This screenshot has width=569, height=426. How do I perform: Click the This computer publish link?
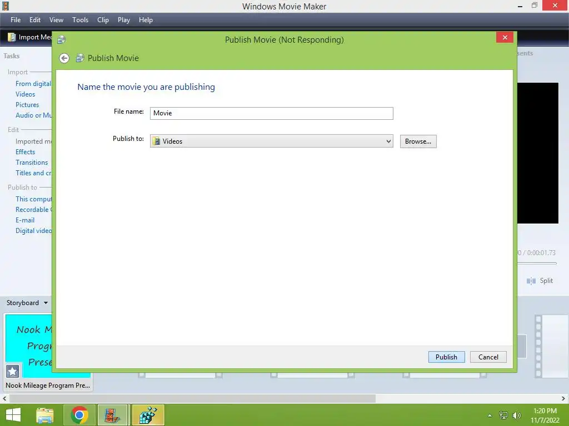coord(34,199)
